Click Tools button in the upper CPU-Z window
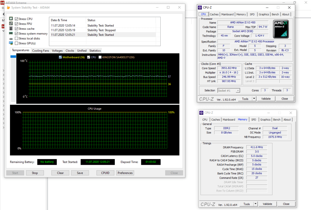Viewport: 311px width, 210px height. pos(245,99)
